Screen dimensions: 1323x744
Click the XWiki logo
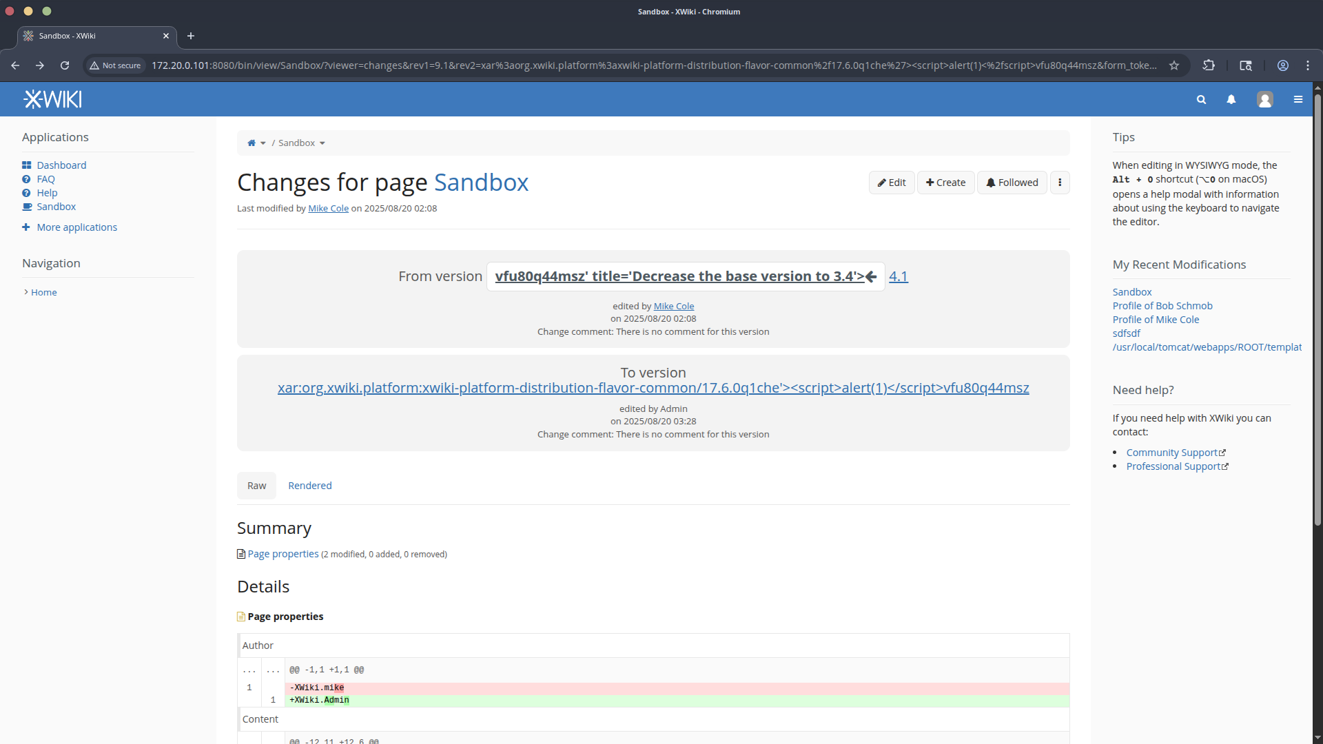pos(53,100)
